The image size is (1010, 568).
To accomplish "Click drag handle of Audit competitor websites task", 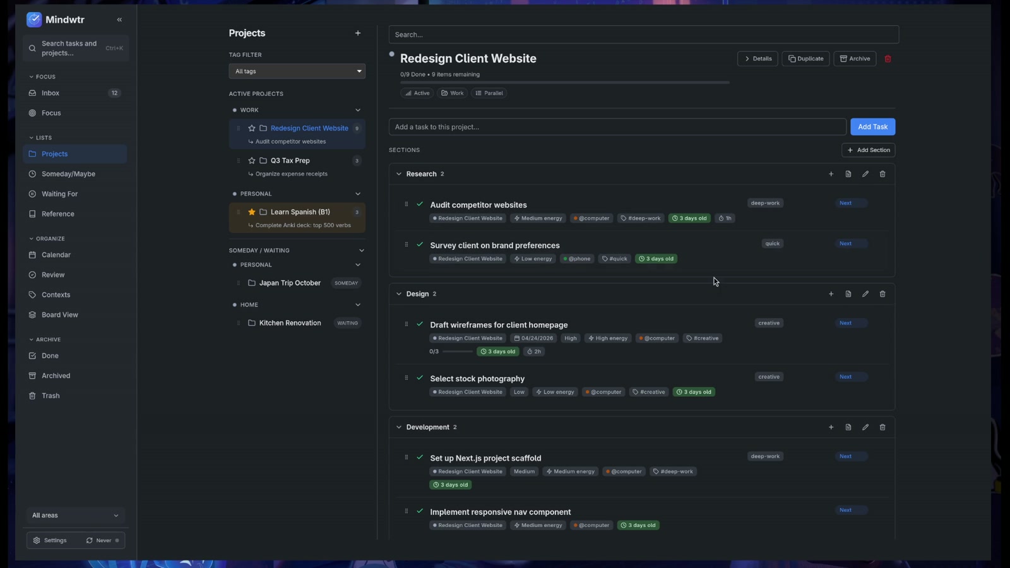I will pyautogui.click(x=406, y=204).
